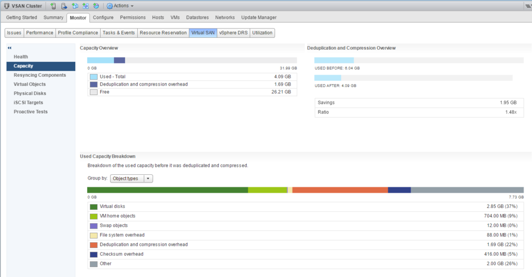Click the 704.00 MB (9%) value
Screen dimensions: 532x277
point(501,216)
